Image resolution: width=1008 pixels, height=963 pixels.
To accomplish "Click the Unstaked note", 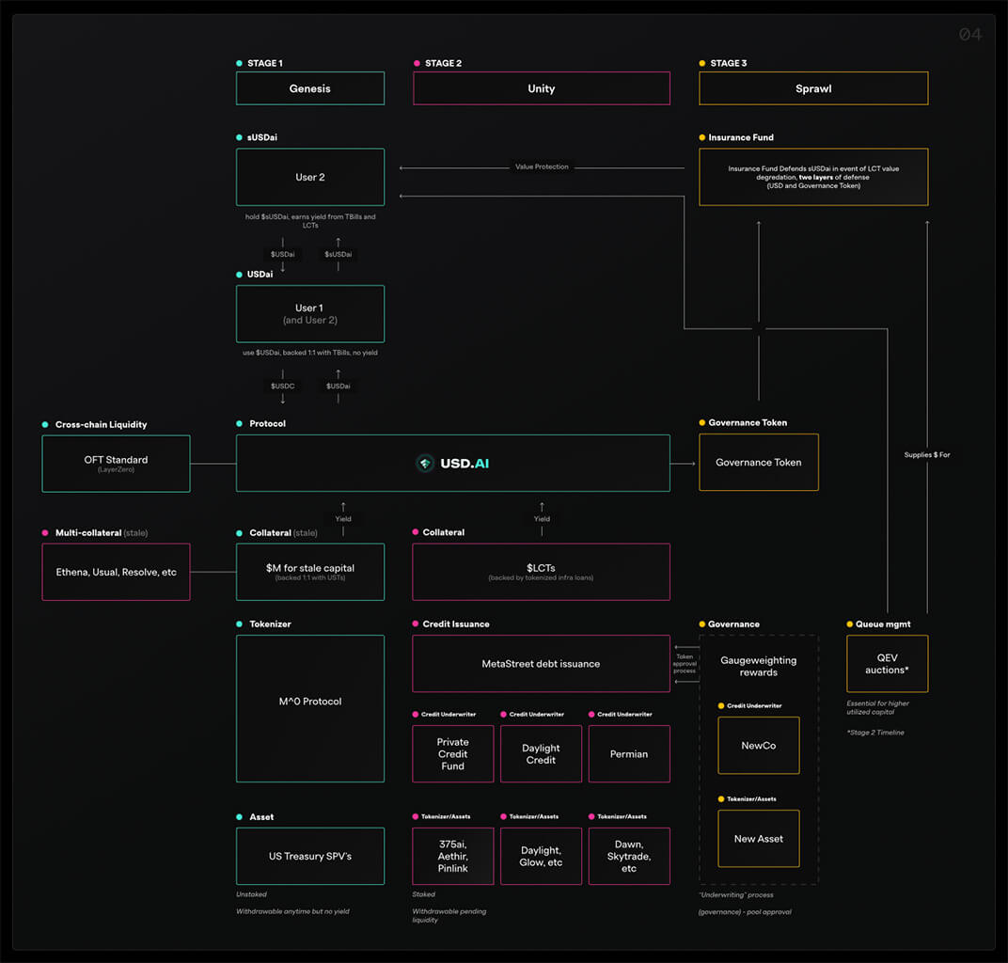I will click(x=251, y=894).
